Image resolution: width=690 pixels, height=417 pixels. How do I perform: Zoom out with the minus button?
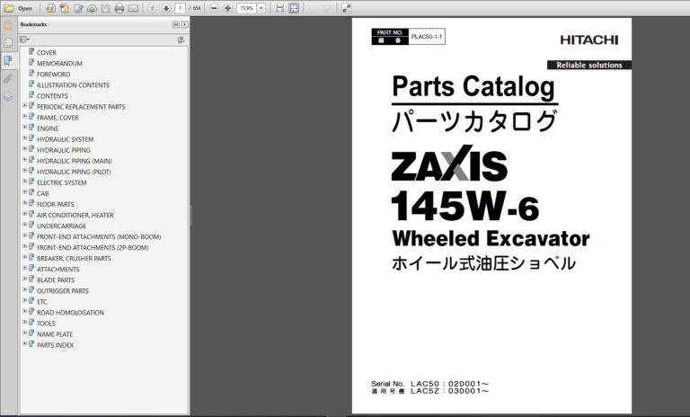[x=214, y=8]
